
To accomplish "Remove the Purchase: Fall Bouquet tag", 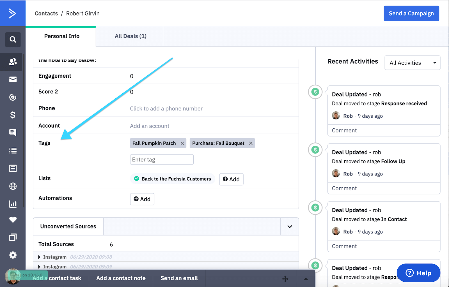I will pos(251,143).
